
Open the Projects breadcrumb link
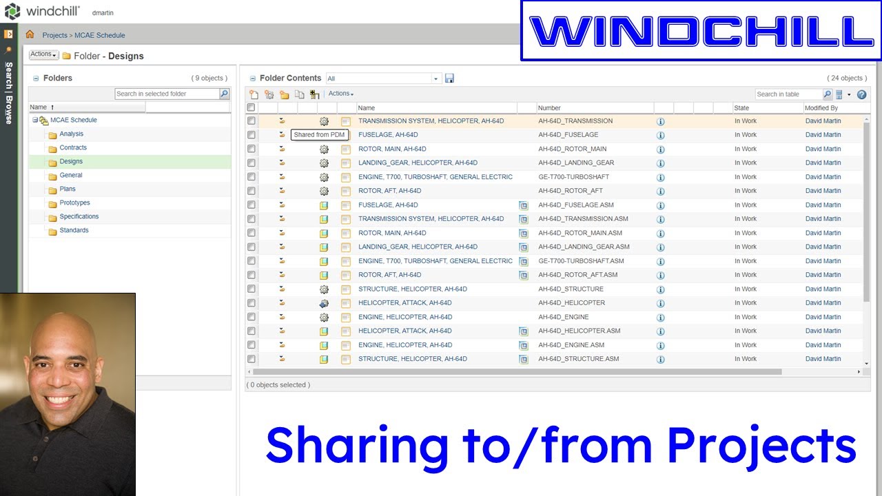coord(54,35)
